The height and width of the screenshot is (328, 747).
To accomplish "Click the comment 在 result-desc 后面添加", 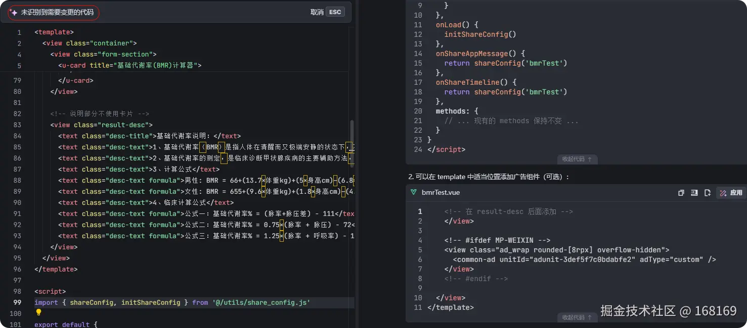I will coord(509,212).
